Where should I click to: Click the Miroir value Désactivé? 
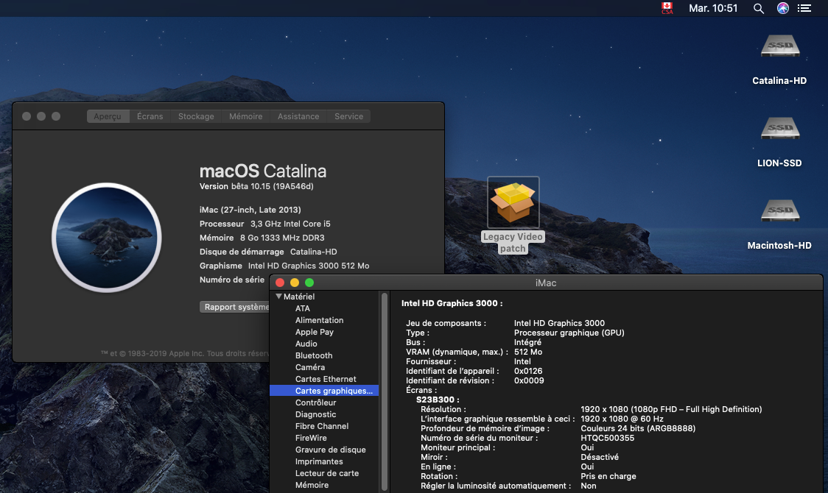[600, 457]
